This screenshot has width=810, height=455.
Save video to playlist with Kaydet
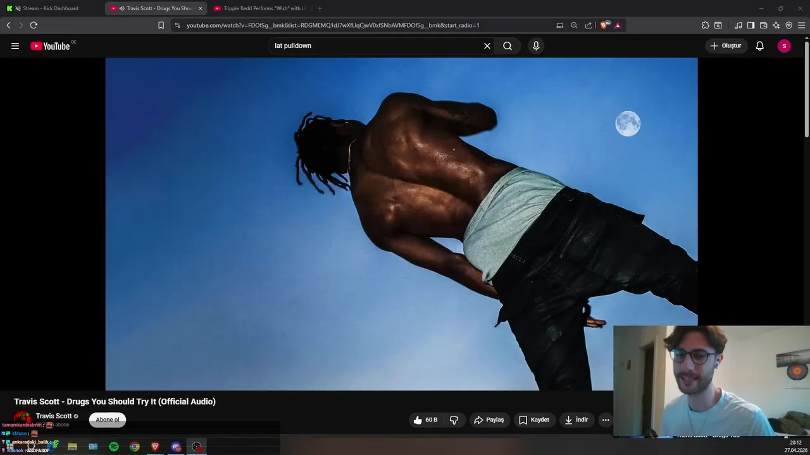tap(534, 420)
